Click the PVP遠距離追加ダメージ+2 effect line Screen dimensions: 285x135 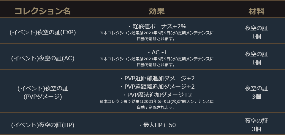[157, 87]
